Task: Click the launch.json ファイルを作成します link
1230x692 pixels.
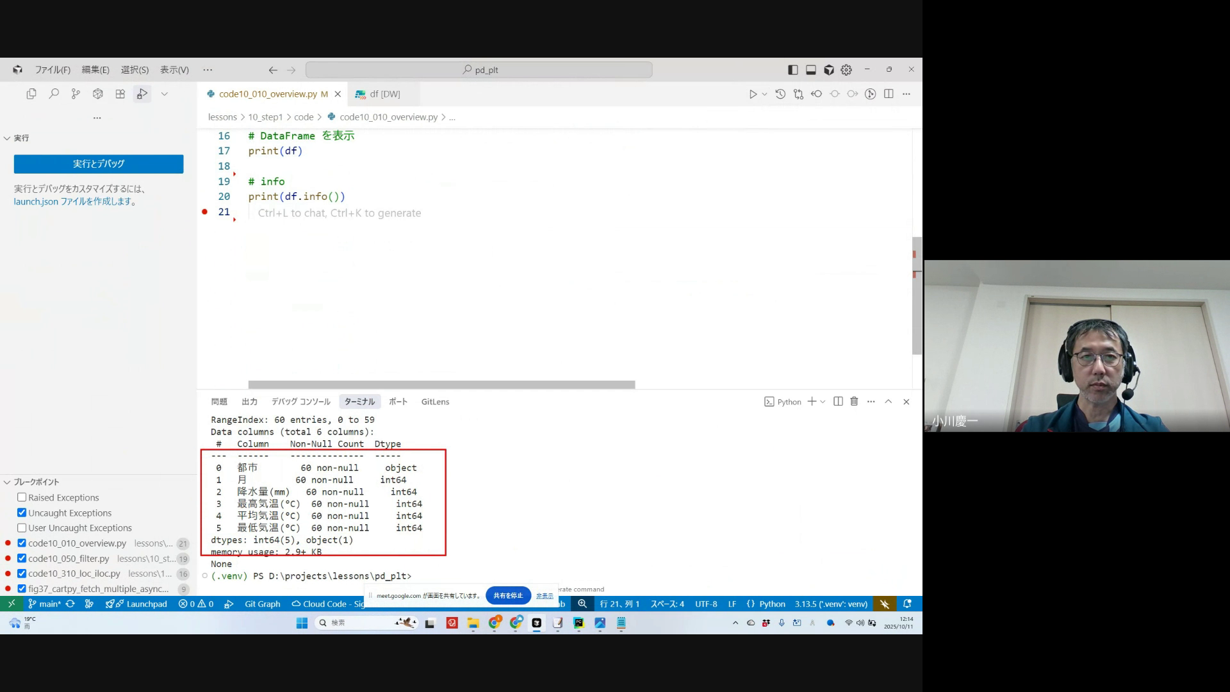Action: (x=73, y=201)
